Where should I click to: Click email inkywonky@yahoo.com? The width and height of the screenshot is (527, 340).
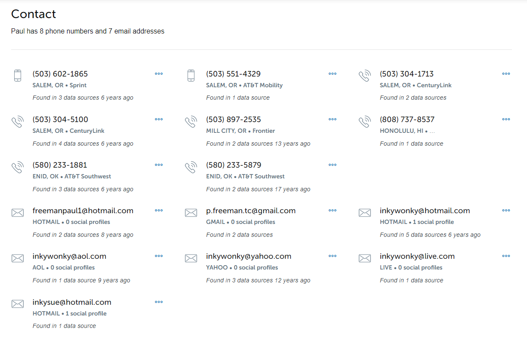[x=249, y=256]
